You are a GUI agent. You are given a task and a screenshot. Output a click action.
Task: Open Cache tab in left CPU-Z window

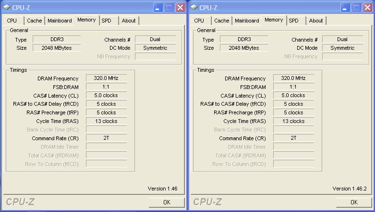35,21
